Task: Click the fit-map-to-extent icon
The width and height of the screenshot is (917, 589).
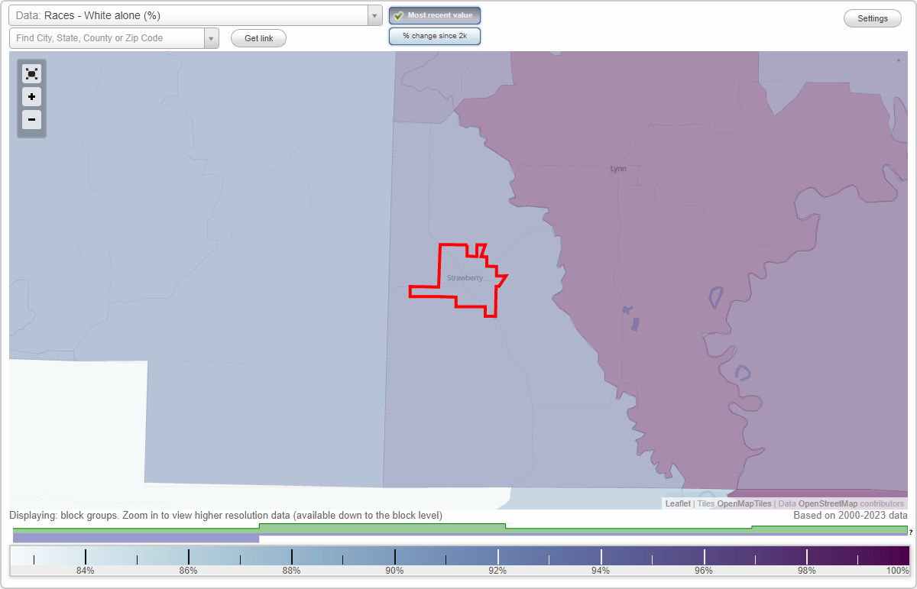Action: tap(31, 73)
